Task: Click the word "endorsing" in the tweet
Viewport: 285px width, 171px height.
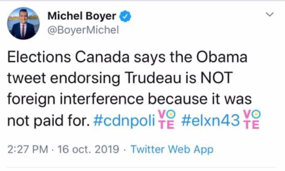Action: point(85,79)
